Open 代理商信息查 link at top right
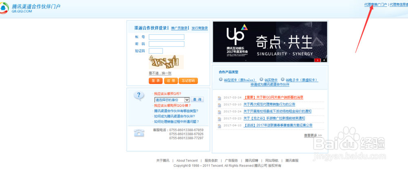This screenshot has height=170, width=408. (x=399, y=4)
